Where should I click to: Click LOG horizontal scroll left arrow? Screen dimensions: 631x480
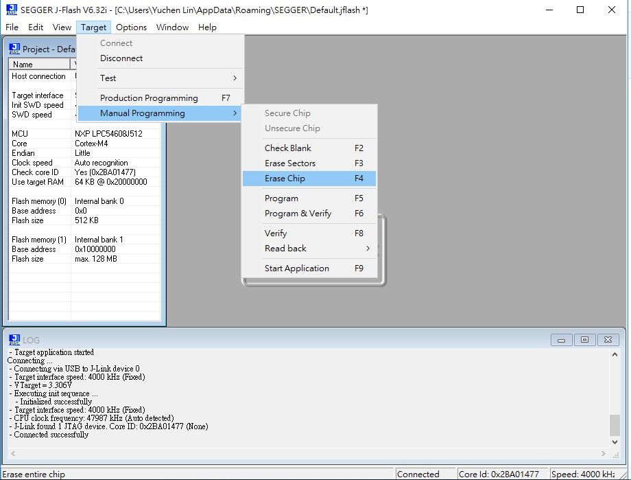pyautogui.click(x=13, y=453)
